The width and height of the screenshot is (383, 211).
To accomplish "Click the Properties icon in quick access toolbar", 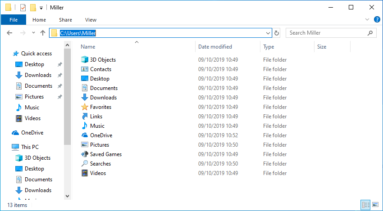I will (x=23, y=8).
